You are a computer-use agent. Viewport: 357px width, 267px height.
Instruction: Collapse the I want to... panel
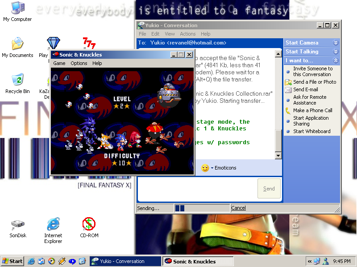point(336,61)
